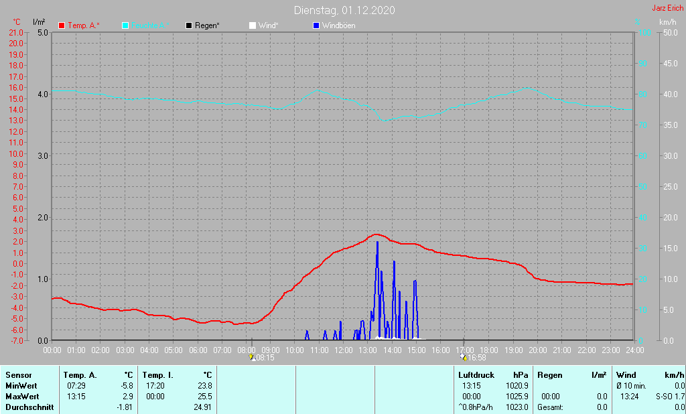Select the 'Wind*' legend label
Screen dimensions: 686x414
[268, 25]
